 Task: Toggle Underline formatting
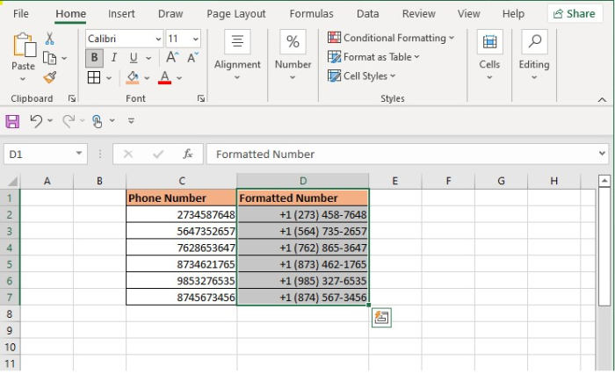coord(133,58)
